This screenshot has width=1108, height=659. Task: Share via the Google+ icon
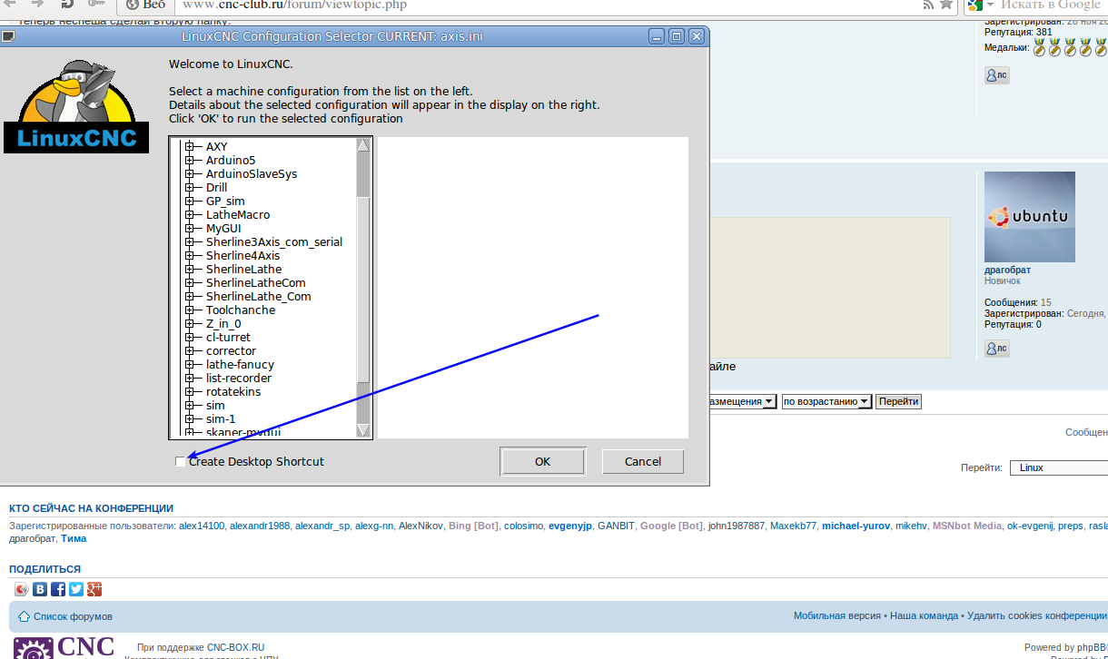click(94, 589)
